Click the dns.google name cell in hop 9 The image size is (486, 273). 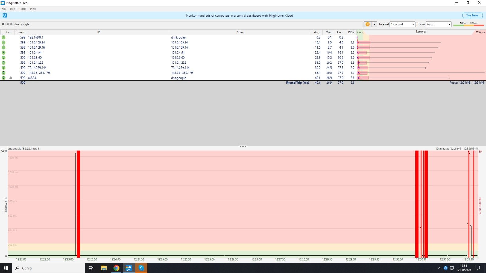click(178, 78)
